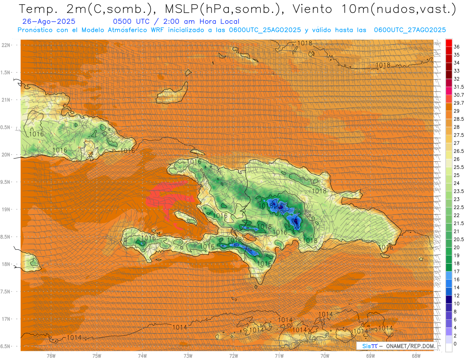Select the '75W' longitude label
Image resolution: width=467 pixels, height=361 pixels.
(x=97, y=356)
